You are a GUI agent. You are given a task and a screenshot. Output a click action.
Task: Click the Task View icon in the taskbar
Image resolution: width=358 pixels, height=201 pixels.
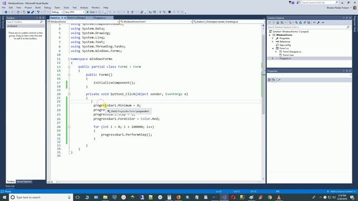point(78,197)
